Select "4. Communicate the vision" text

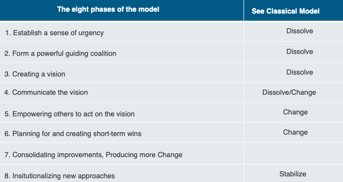coord(46,92)
